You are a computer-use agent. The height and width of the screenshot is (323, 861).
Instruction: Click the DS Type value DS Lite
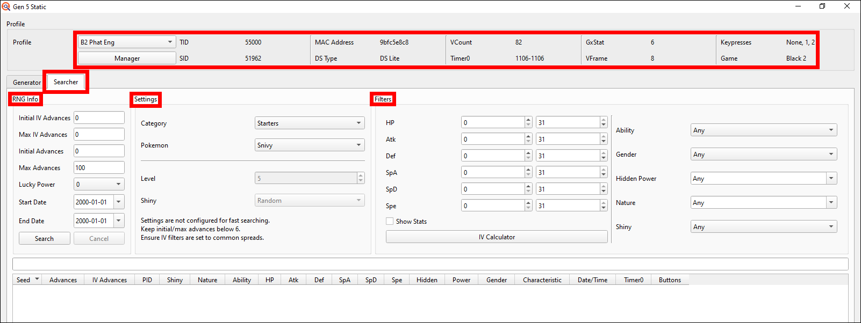(x=390, y=58)
